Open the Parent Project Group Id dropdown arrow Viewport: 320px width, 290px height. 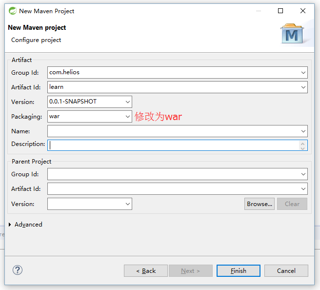[303, 174]
